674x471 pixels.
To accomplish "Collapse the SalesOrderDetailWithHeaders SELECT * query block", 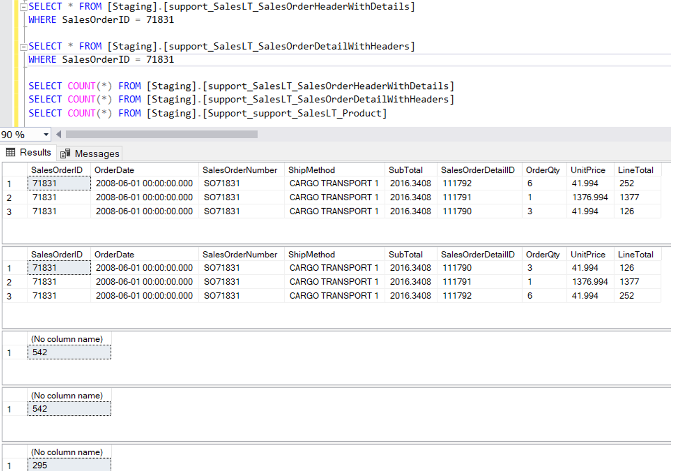I will (x=23, y=47).
